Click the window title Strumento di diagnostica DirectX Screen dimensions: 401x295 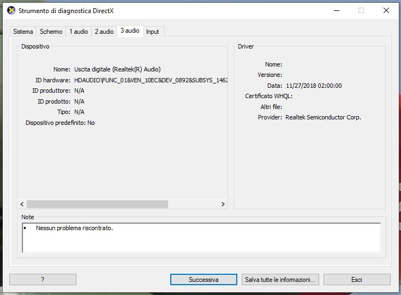[x=66, y=11]
